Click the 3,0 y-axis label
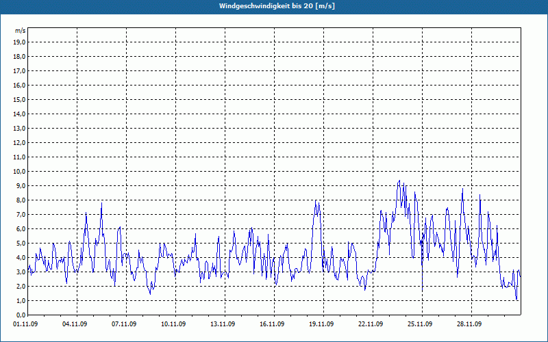 (21, 272)
